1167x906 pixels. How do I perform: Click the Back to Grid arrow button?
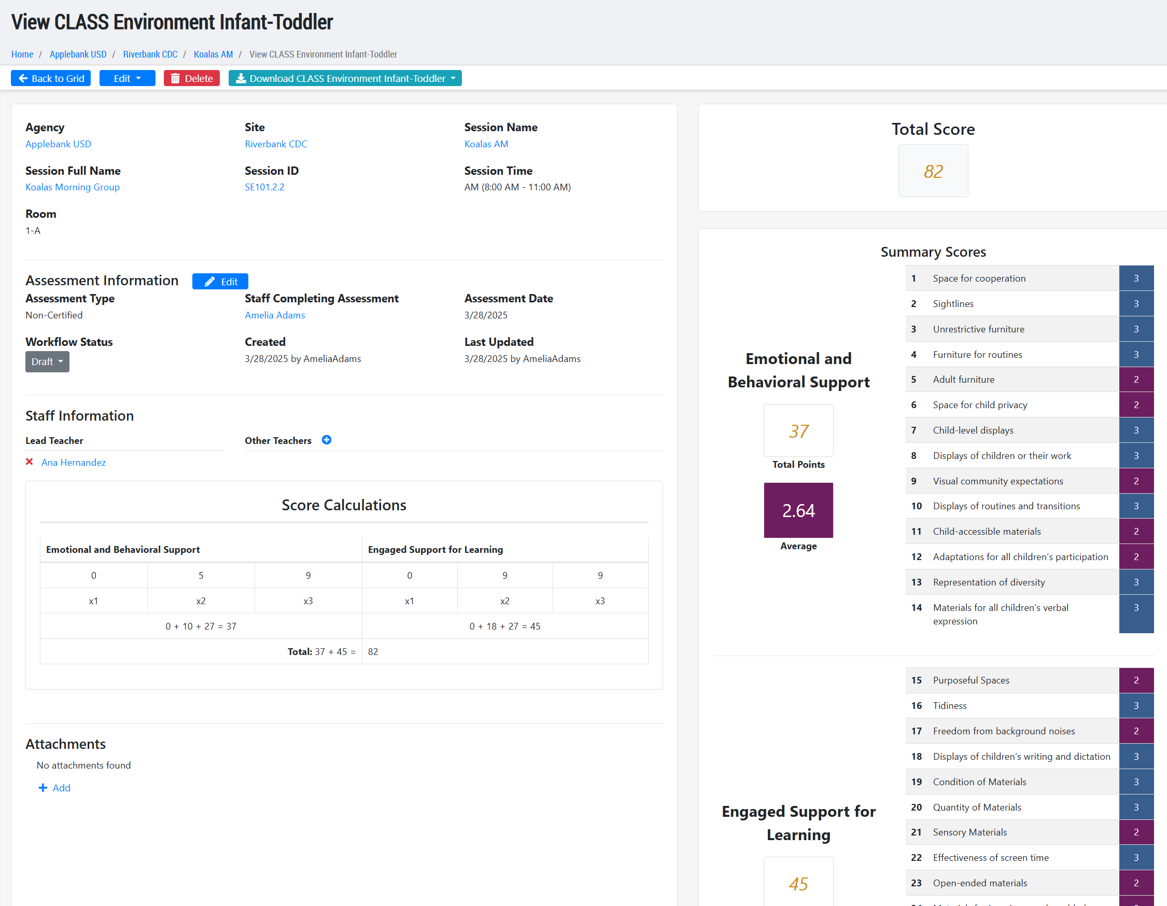click(x=51, y=79)
